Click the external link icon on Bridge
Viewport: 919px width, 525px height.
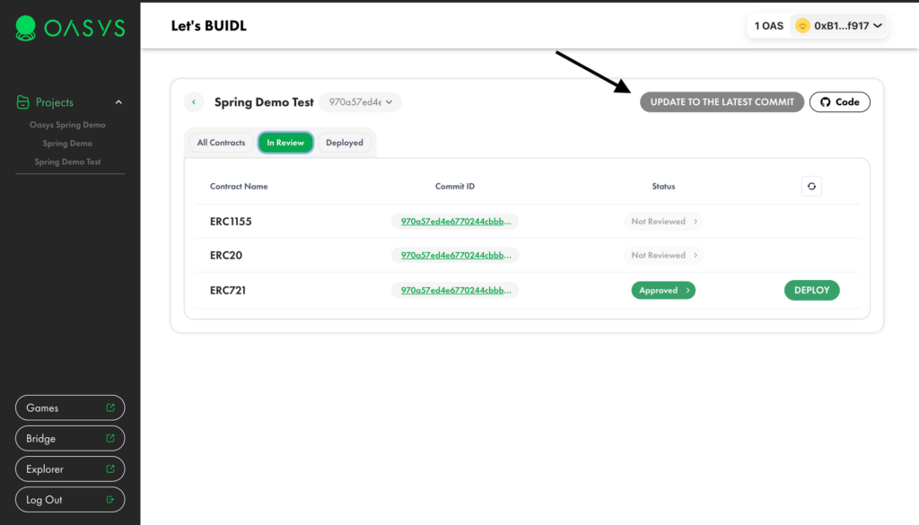tap(110, 438)
